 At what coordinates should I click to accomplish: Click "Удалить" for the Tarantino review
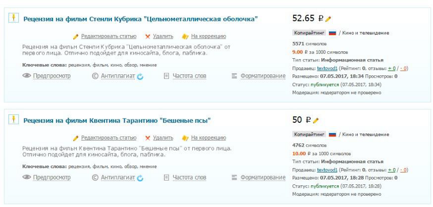163,137
